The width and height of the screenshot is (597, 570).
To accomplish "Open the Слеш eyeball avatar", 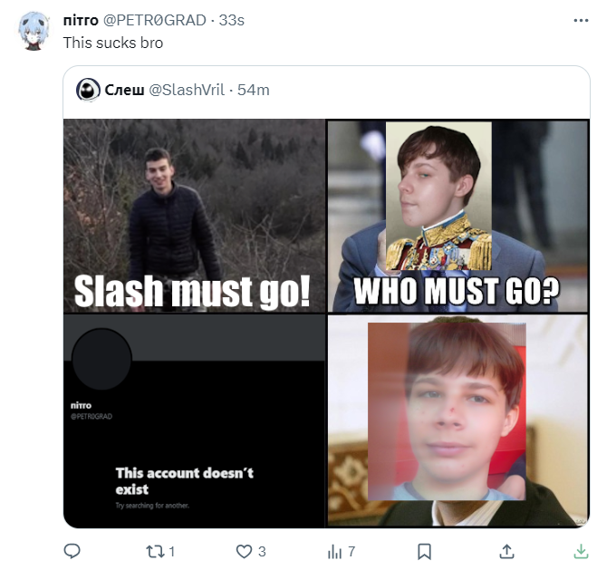I will [88, 90].
